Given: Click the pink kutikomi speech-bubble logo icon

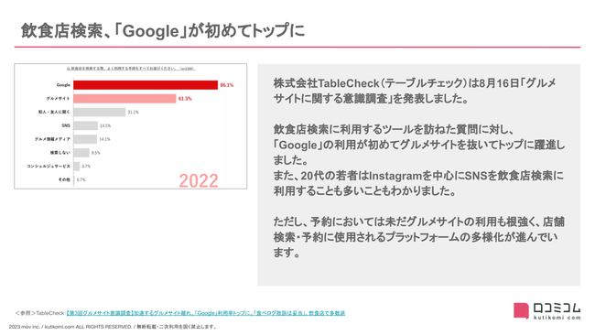Looking at the screenshot, I should [521, 310].
